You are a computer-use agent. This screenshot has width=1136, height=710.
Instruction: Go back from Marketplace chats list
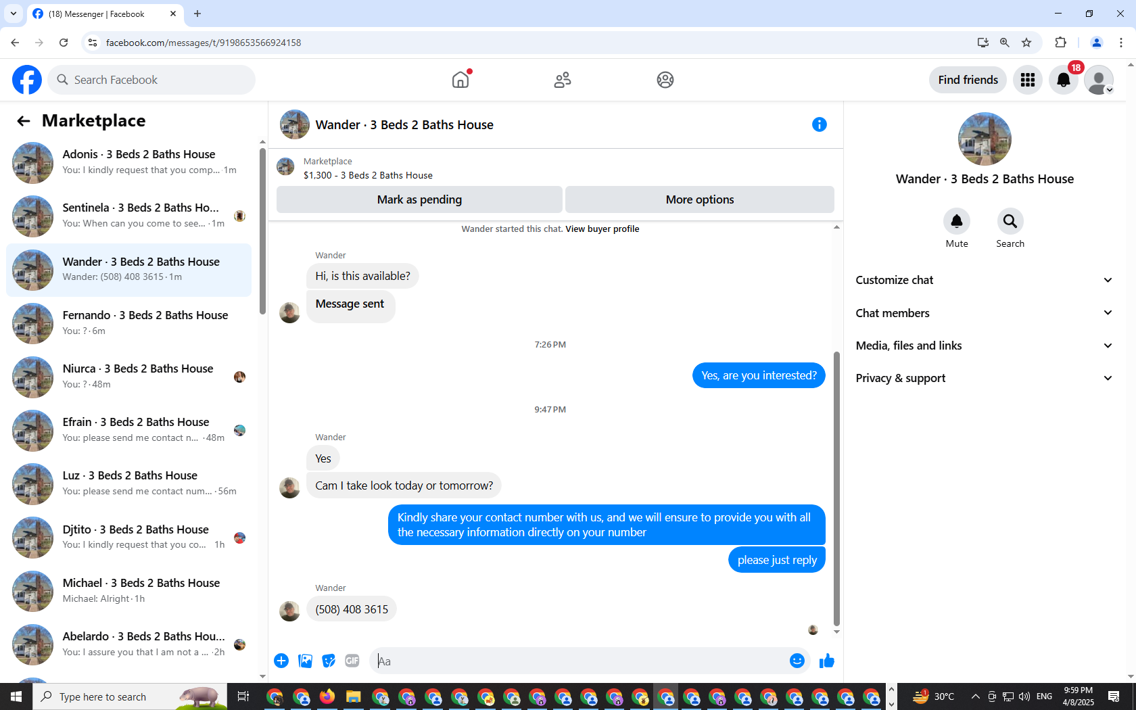coord(24,121)
